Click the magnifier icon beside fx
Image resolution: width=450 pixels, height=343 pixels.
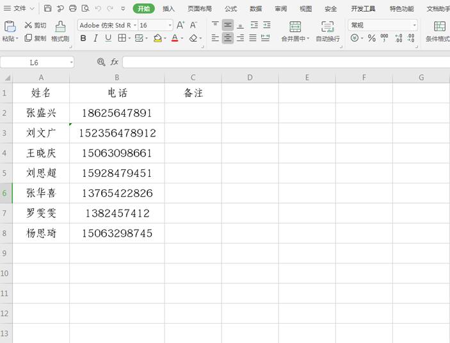101,62
